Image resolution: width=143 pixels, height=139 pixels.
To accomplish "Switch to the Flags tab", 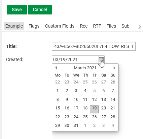I will coord(34,26).
